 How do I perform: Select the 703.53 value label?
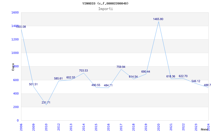tap(83, 70)
